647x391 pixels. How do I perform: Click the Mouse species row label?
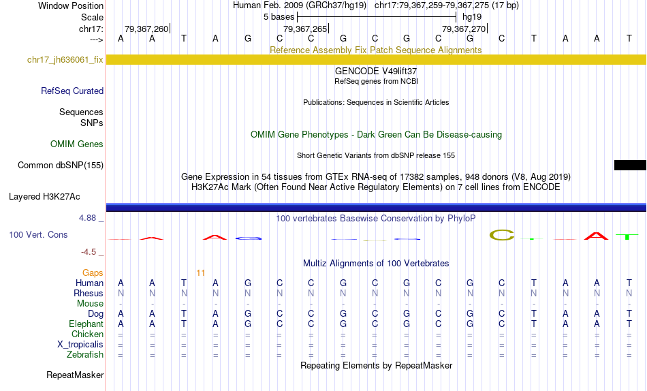click(x=90, y=304)
